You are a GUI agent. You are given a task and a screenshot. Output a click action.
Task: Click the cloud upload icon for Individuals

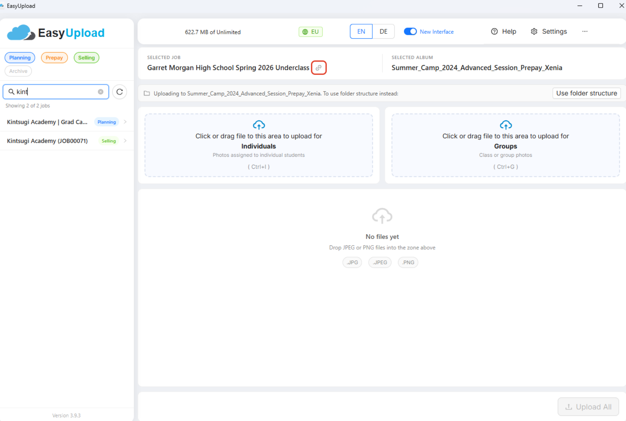click(259, 125)
